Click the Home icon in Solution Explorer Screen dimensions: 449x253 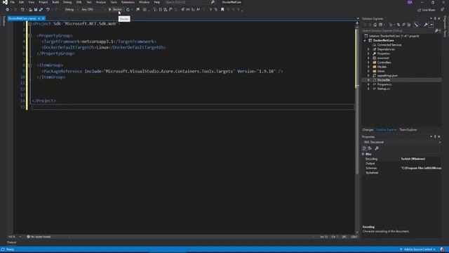375,25
